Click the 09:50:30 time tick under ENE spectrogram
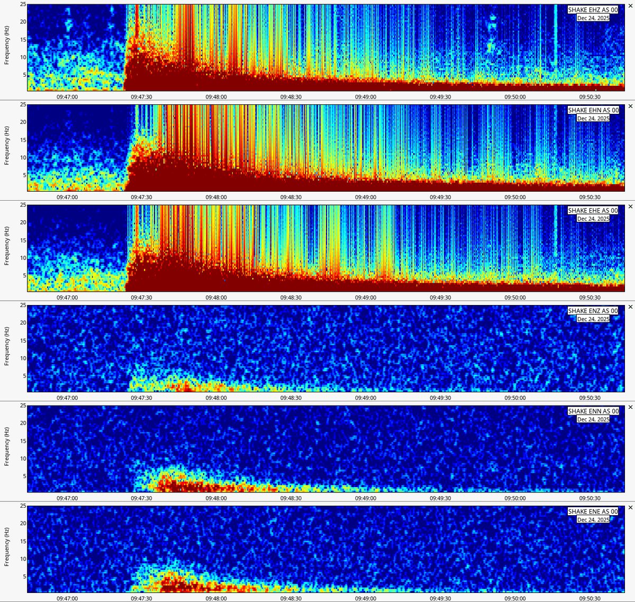Viewport: 635px width, 602px height. click(x=589, y=598)
